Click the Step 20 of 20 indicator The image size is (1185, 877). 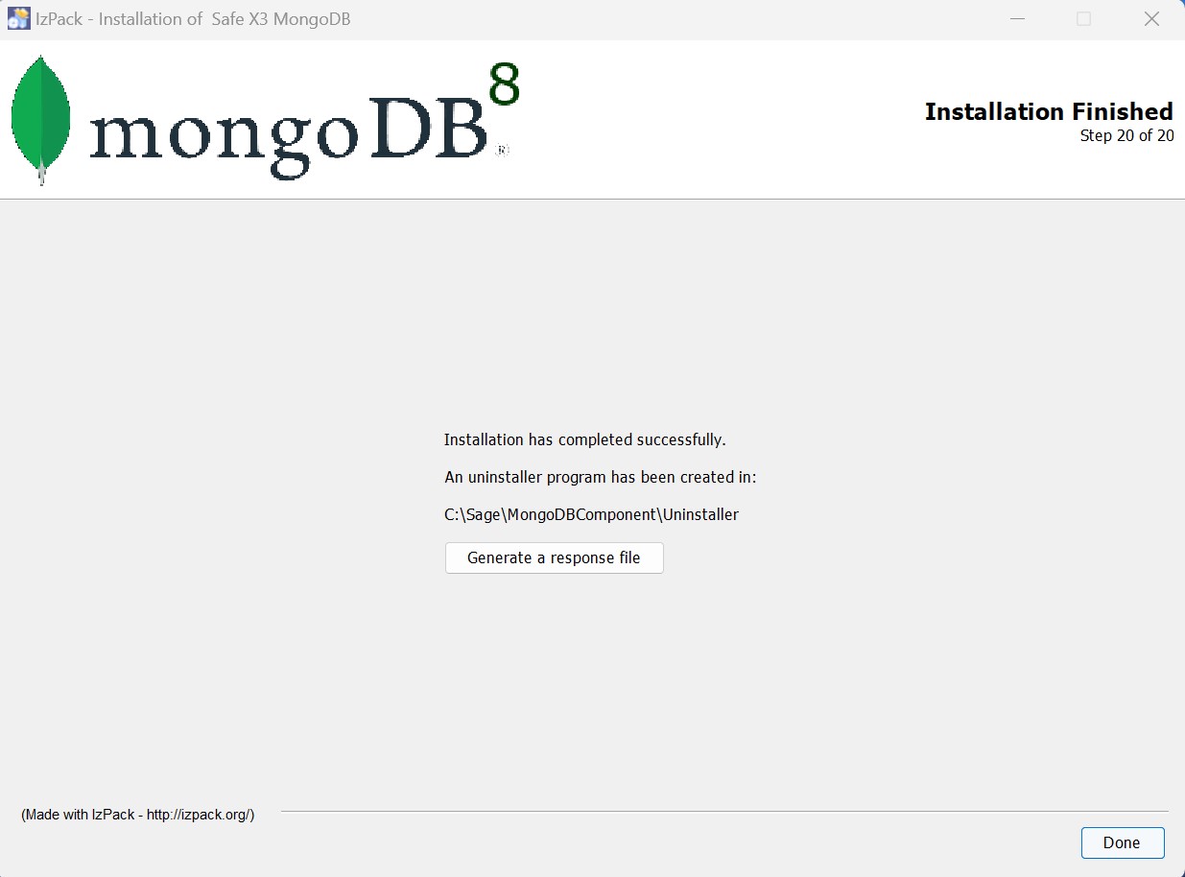click(x=1126, y=135)
